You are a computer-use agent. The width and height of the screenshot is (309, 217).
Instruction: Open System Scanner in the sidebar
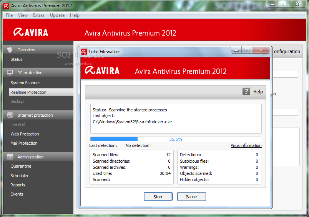point(25,83)
